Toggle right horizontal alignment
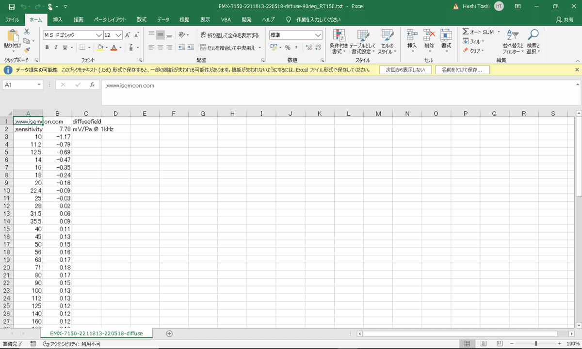This screenshot has height=349, width=582. (169, 48)
